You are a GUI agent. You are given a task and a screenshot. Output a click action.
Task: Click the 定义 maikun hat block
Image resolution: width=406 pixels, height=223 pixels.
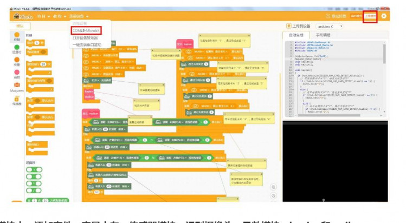coord(91,114)
